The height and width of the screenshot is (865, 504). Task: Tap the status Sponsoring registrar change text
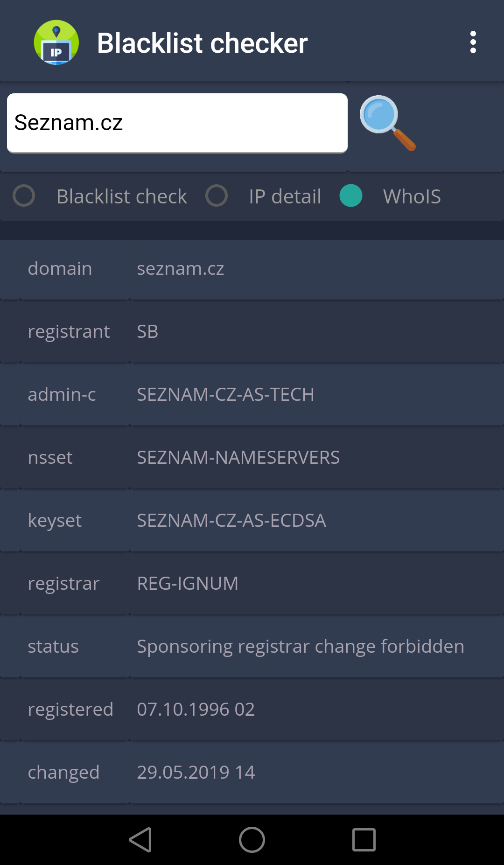coord(300,647)
